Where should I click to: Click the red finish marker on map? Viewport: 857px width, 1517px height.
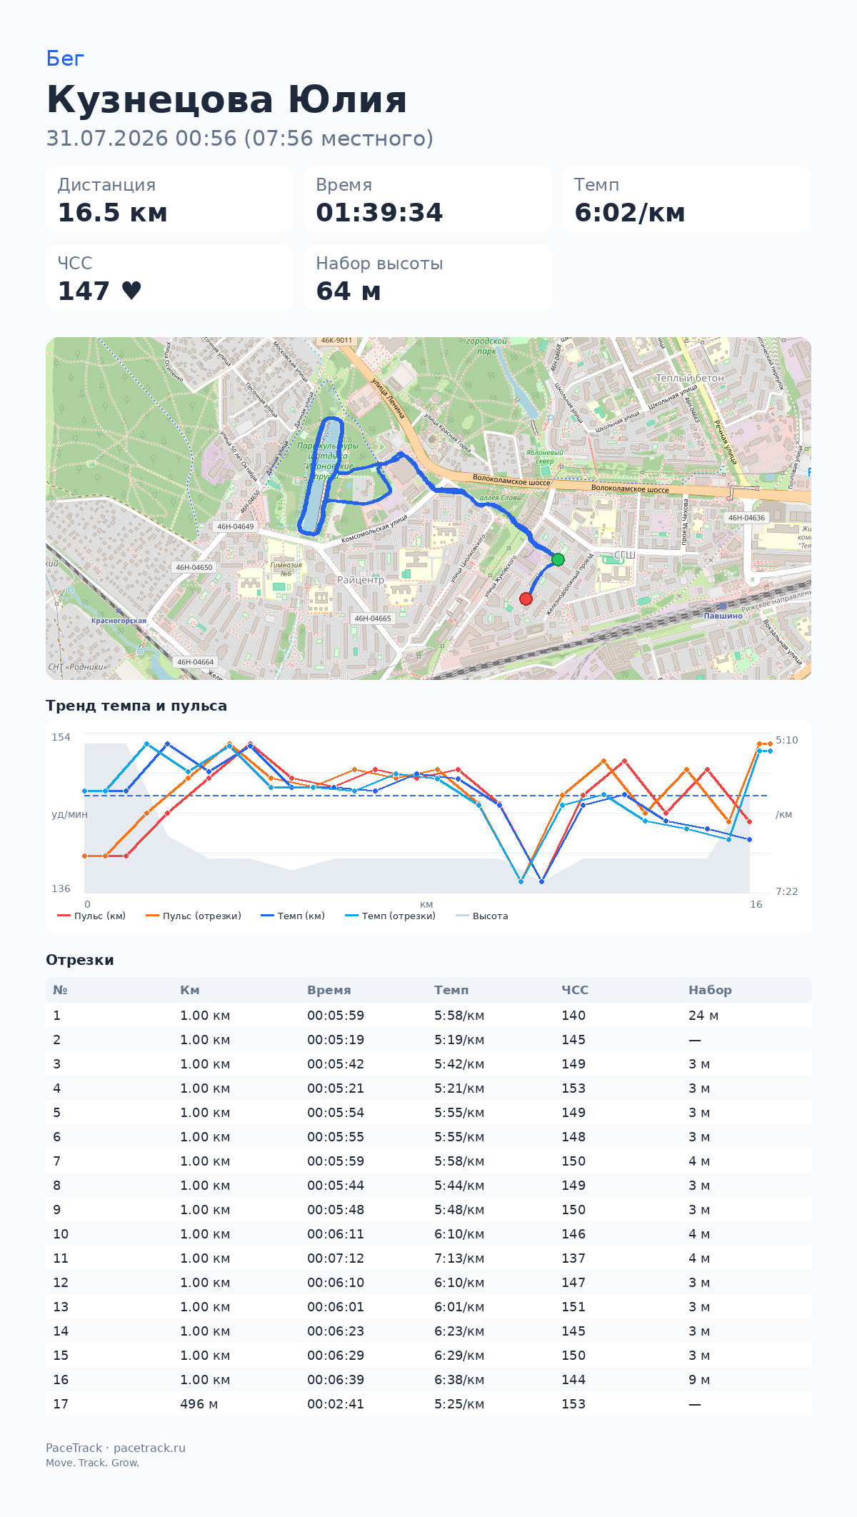(526, 599)
